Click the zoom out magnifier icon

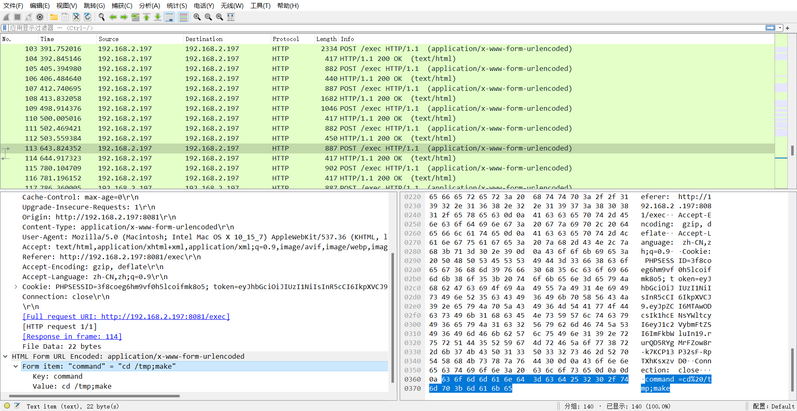click(x=208, y=17)
